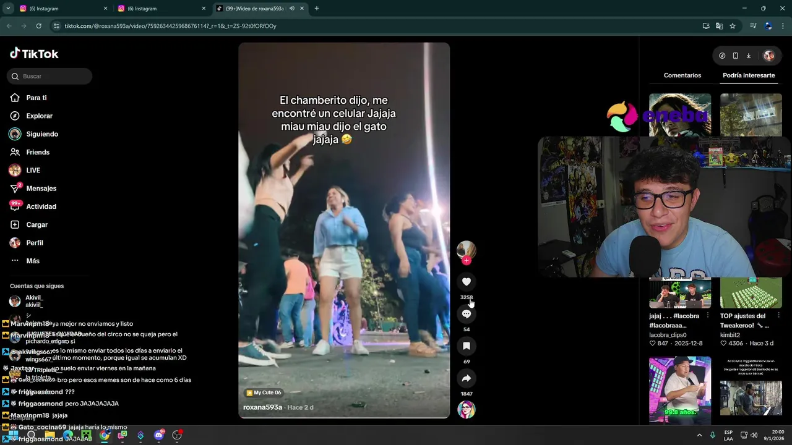The image size is (792, 445).
Task: Click the phone app icon in the top pill
Action: coord(735,56)
